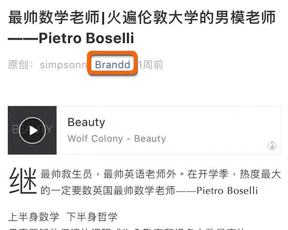Play the Beauty track
Image resolution: width=288 pixels, height=230 pixels.
[32, 130]
